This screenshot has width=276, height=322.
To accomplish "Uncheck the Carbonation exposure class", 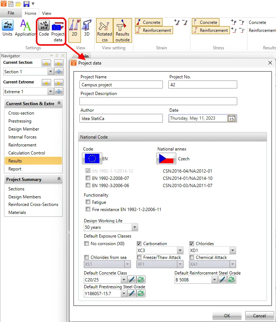I will (139, 244).
